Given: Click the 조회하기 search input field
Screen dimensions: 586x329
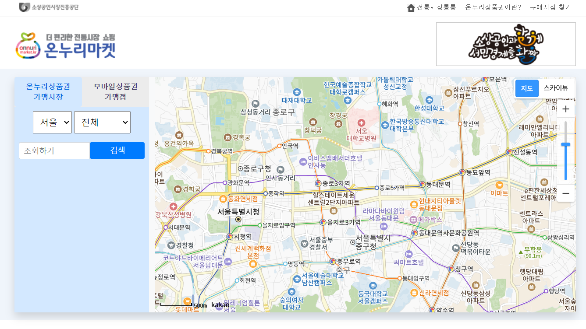Looking at the screenshot, I should tap(54, 150).
